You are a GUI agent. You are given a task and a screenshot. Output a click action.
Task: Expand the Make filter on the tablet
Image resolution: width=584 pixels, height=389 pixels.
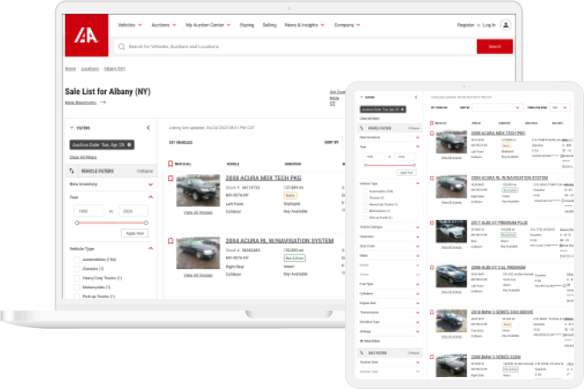417,256
